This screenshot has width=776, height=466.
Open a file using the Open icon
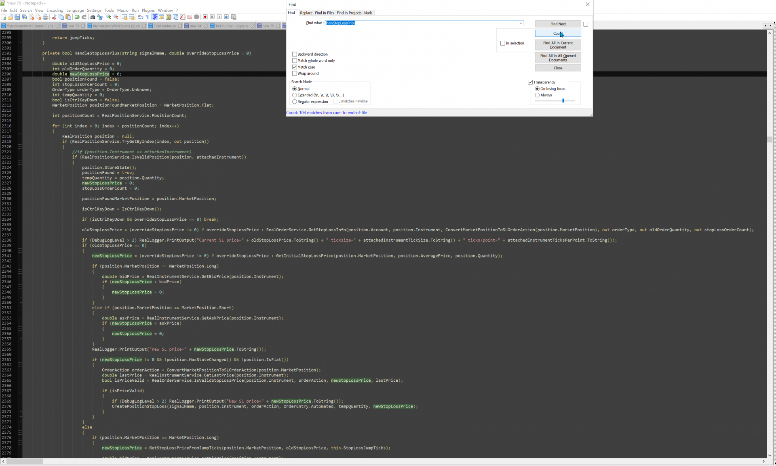[x=11, y=17]
